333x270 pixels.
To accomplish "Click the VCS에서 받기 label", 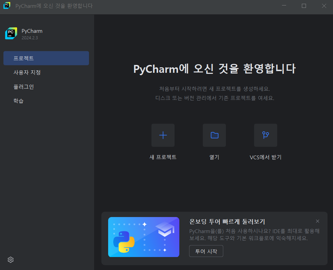I will tap(266, 157).
